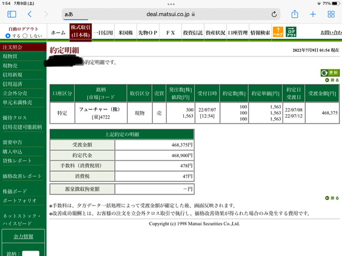Select 信用売建可能銘柄 in the sidebar

point(22,127)
